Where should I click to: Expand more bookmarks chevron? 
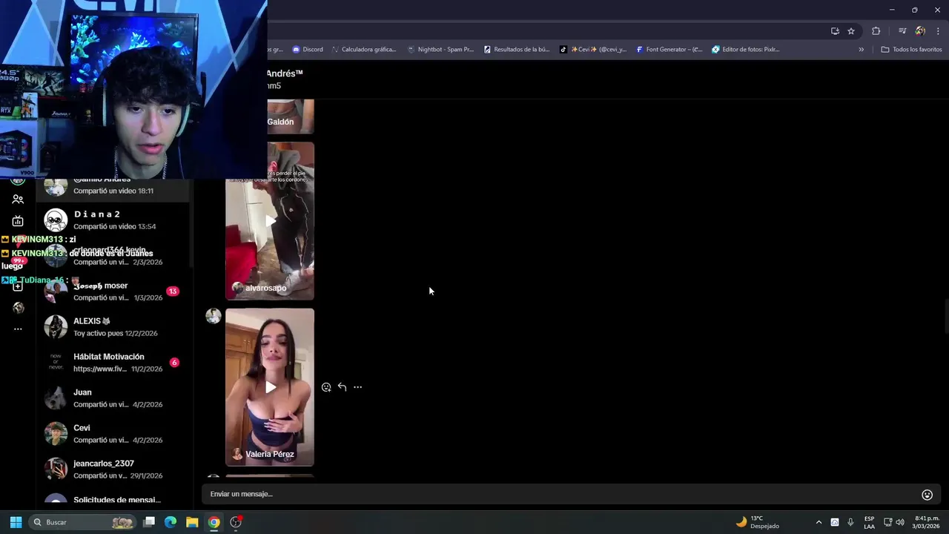tap(862, 50)
